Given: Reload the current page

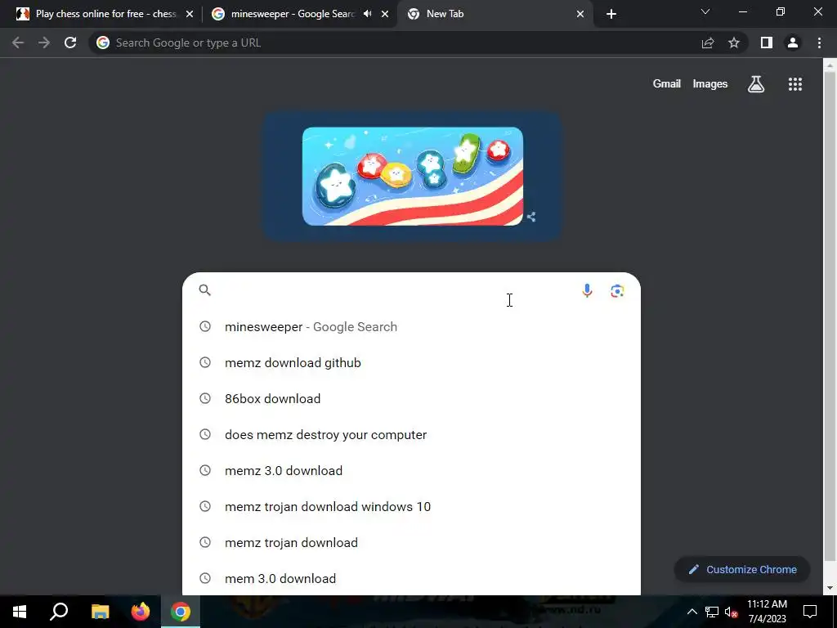Looking at the screenshot, I should 70,43.
